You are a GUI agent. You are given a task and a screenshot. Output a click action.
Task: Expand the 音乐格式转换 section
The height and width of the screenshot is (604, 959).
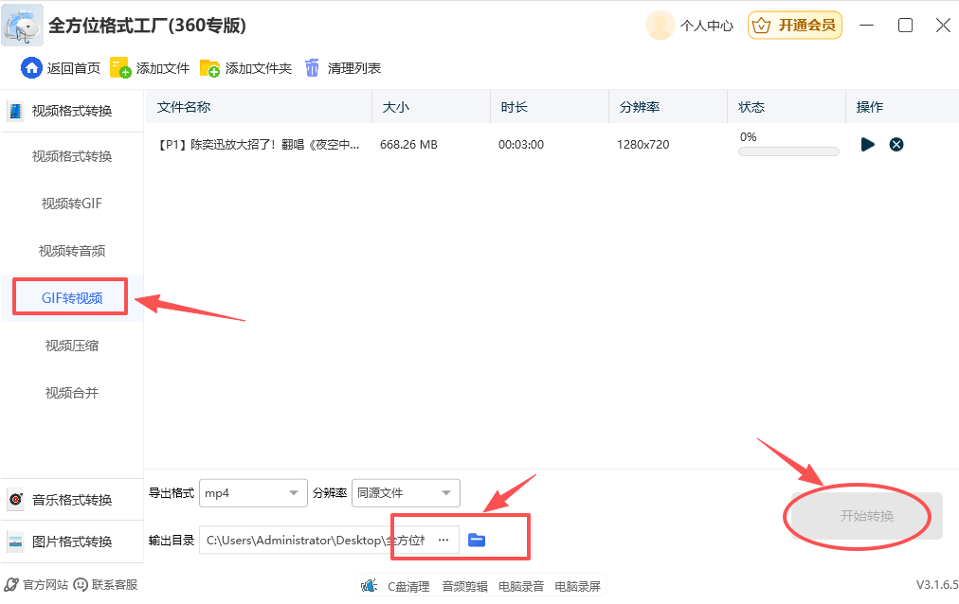tap(72, 500)
